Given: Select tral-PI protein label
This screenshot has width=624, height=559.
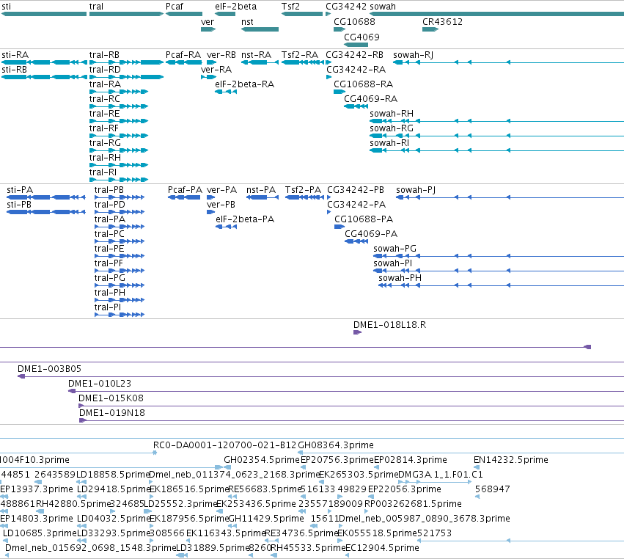Looking at the screenshot, I should pos(108,307).
